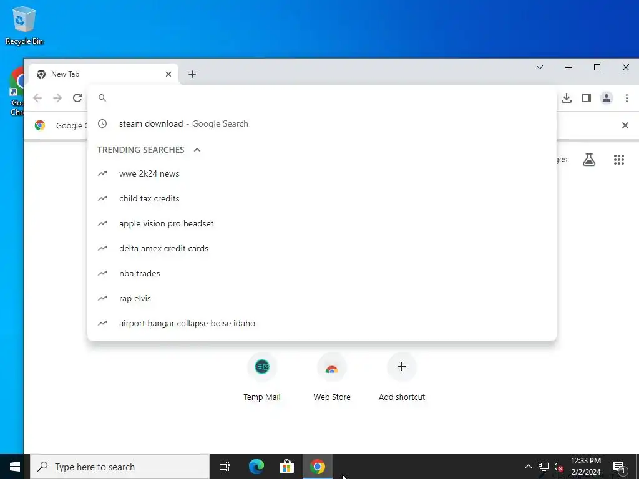Viewport: 639px width, 479px height.
Task: Dismiss the Google Chrome info bar
Action: click(x=625, y=125)
